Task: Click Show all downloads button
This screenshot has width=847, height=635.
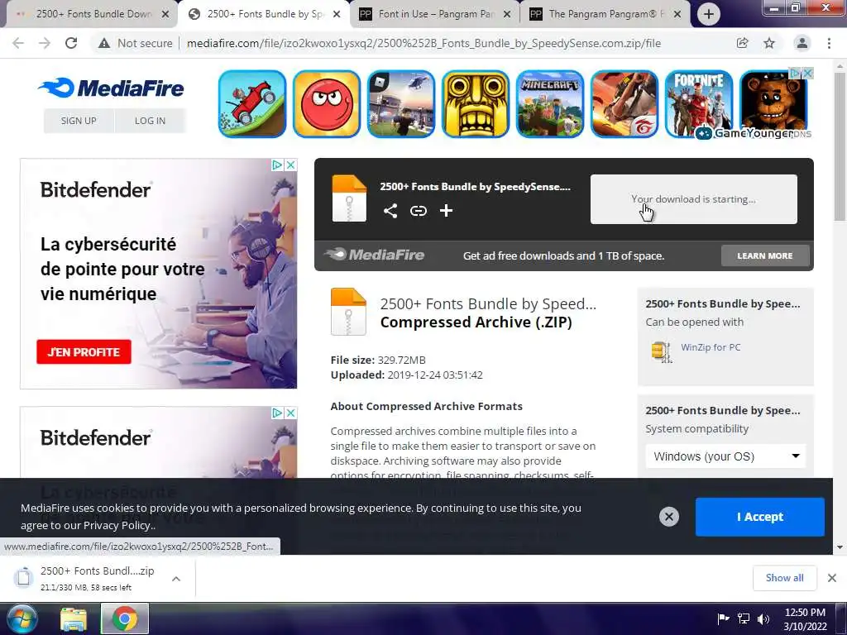Action: [784, 578]
